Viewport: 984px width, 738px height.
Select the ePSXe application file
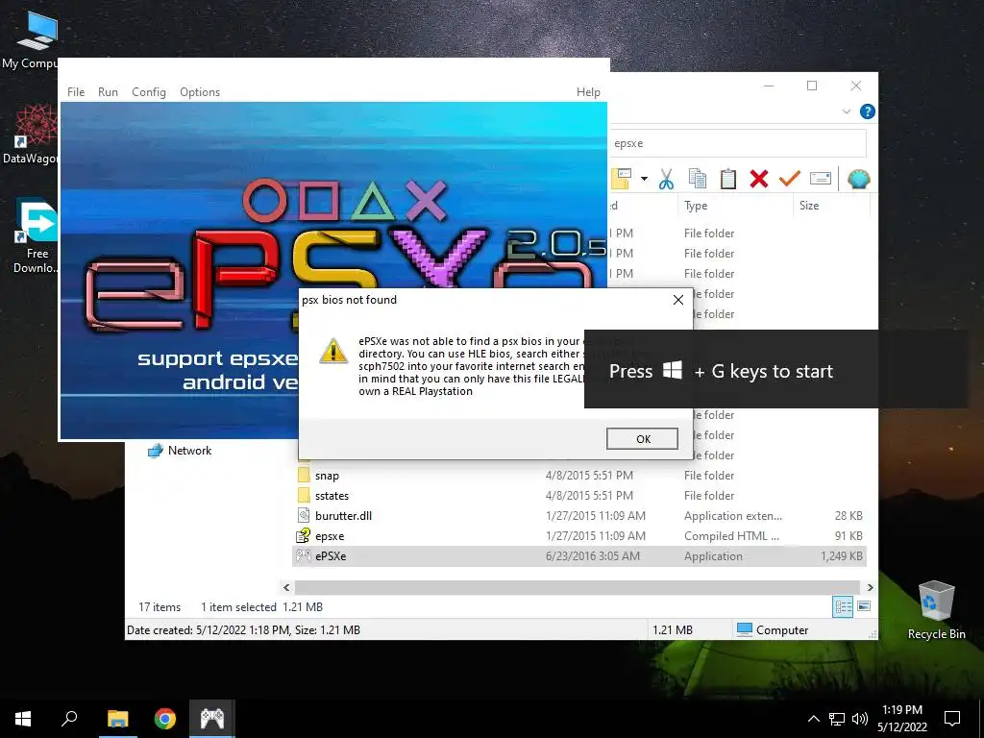coord(579,556)
